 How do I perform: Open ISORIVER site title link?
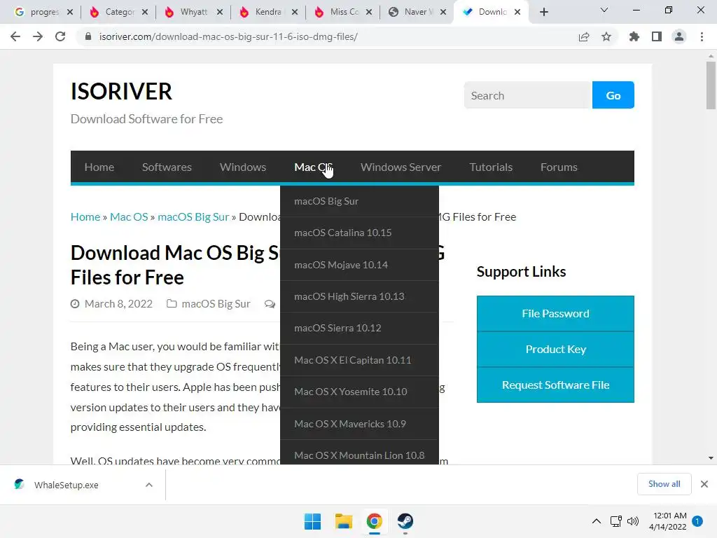click(121, 91)
